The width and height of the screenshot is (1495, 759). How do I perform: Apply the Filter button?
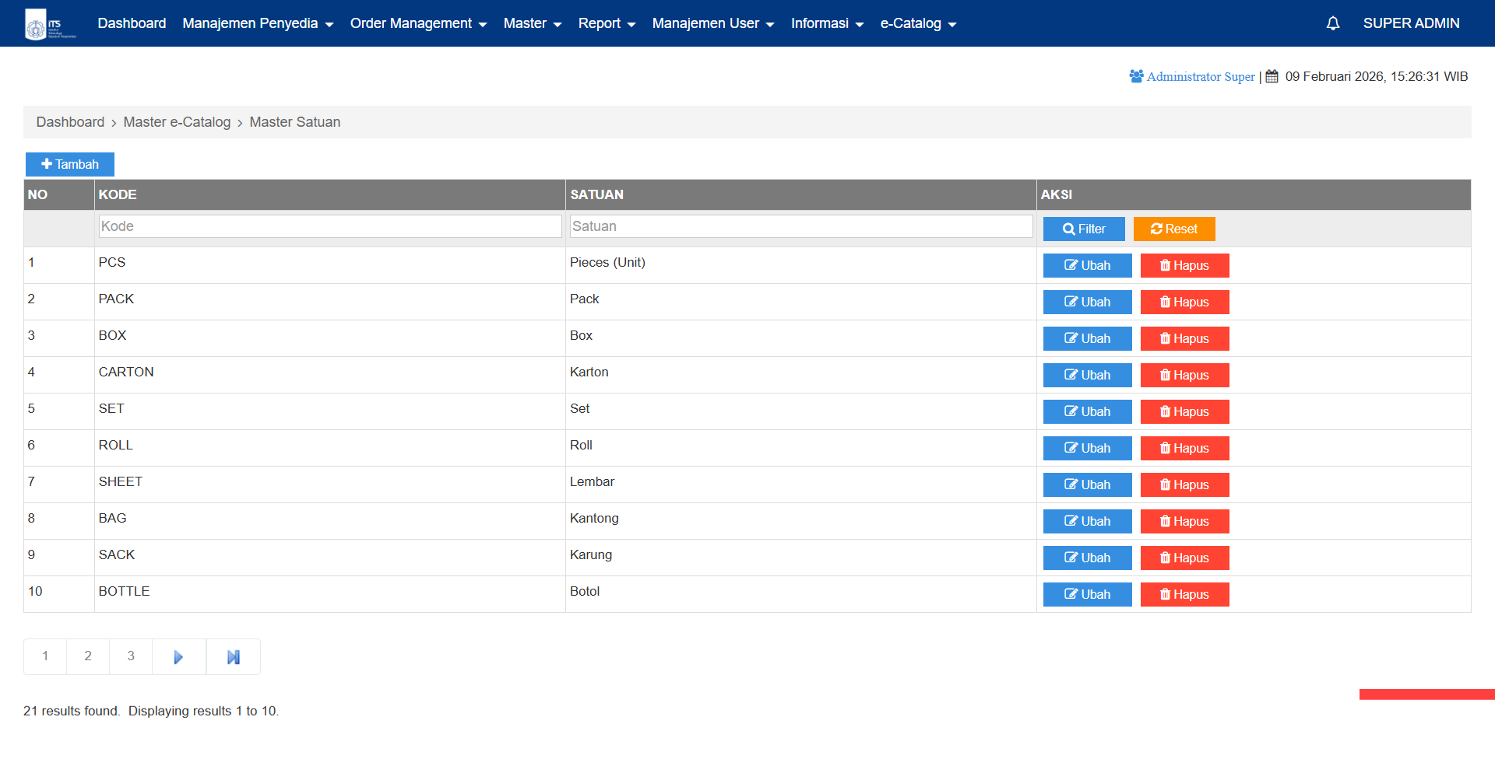1084,229
